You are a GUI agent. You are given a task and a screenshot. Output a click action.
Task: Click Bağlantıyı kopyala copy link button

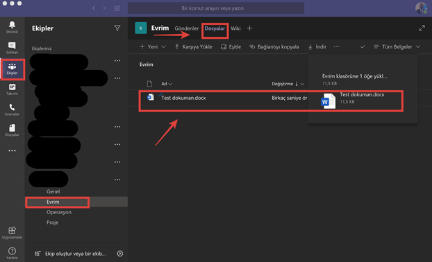point(274,46)
